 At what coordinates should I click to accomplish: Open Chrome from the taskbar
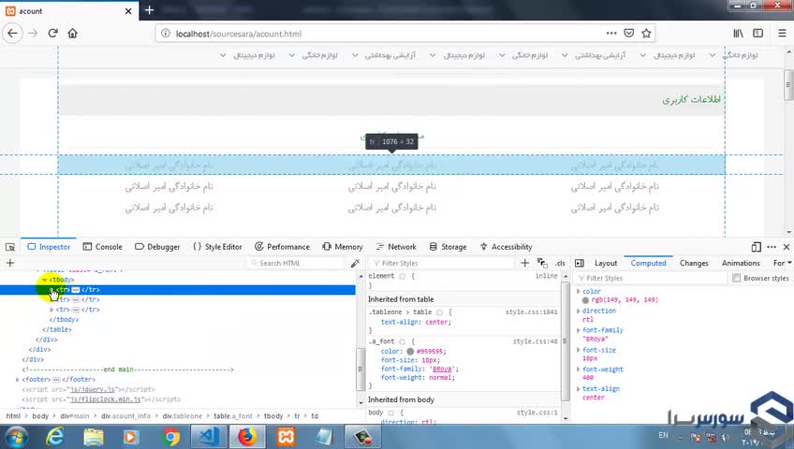point(170,436)
